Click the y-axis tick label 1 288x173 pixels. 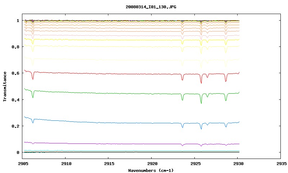[18, 21]
